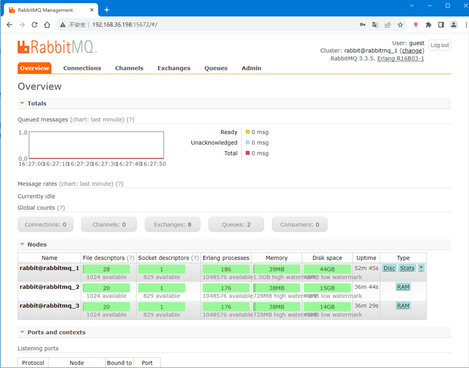Click the share page icon

388,25
